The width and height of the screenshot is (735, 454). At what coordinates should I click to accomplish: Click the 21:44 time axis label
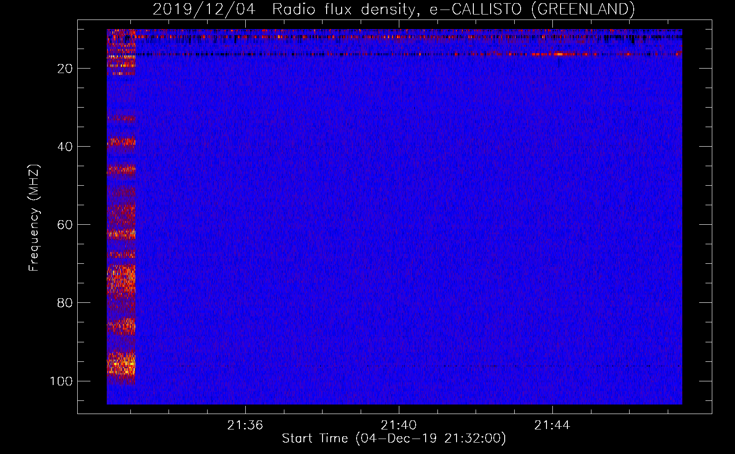click(552, 425)
